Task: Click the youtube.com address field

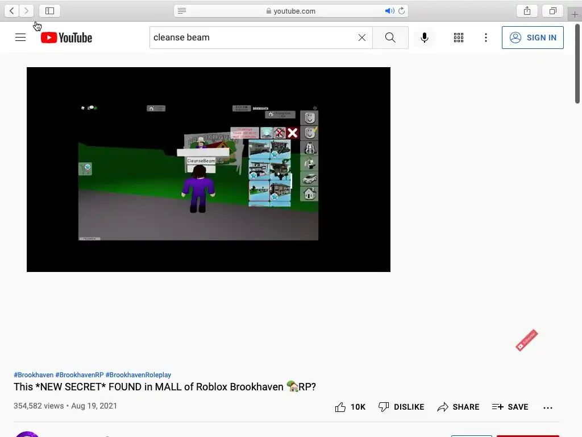Action: [291, 11]
